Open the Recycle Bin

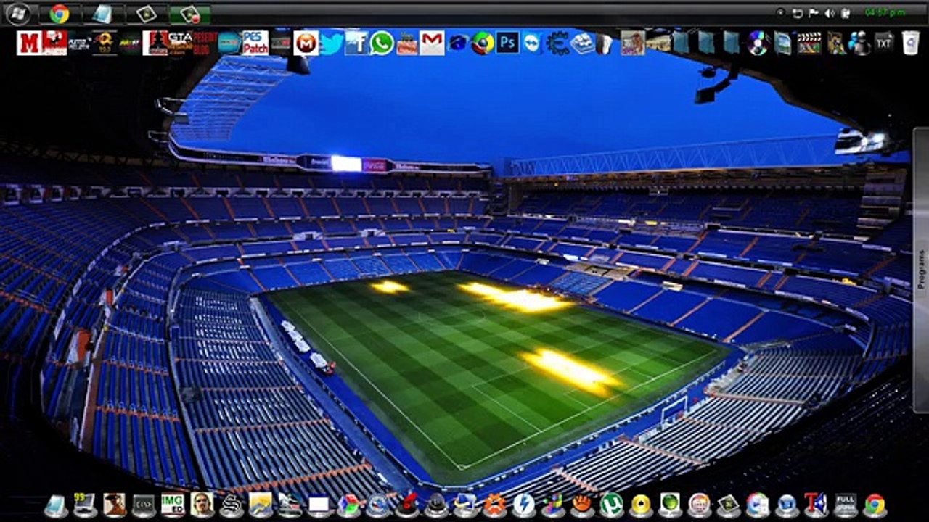(910, 42)
